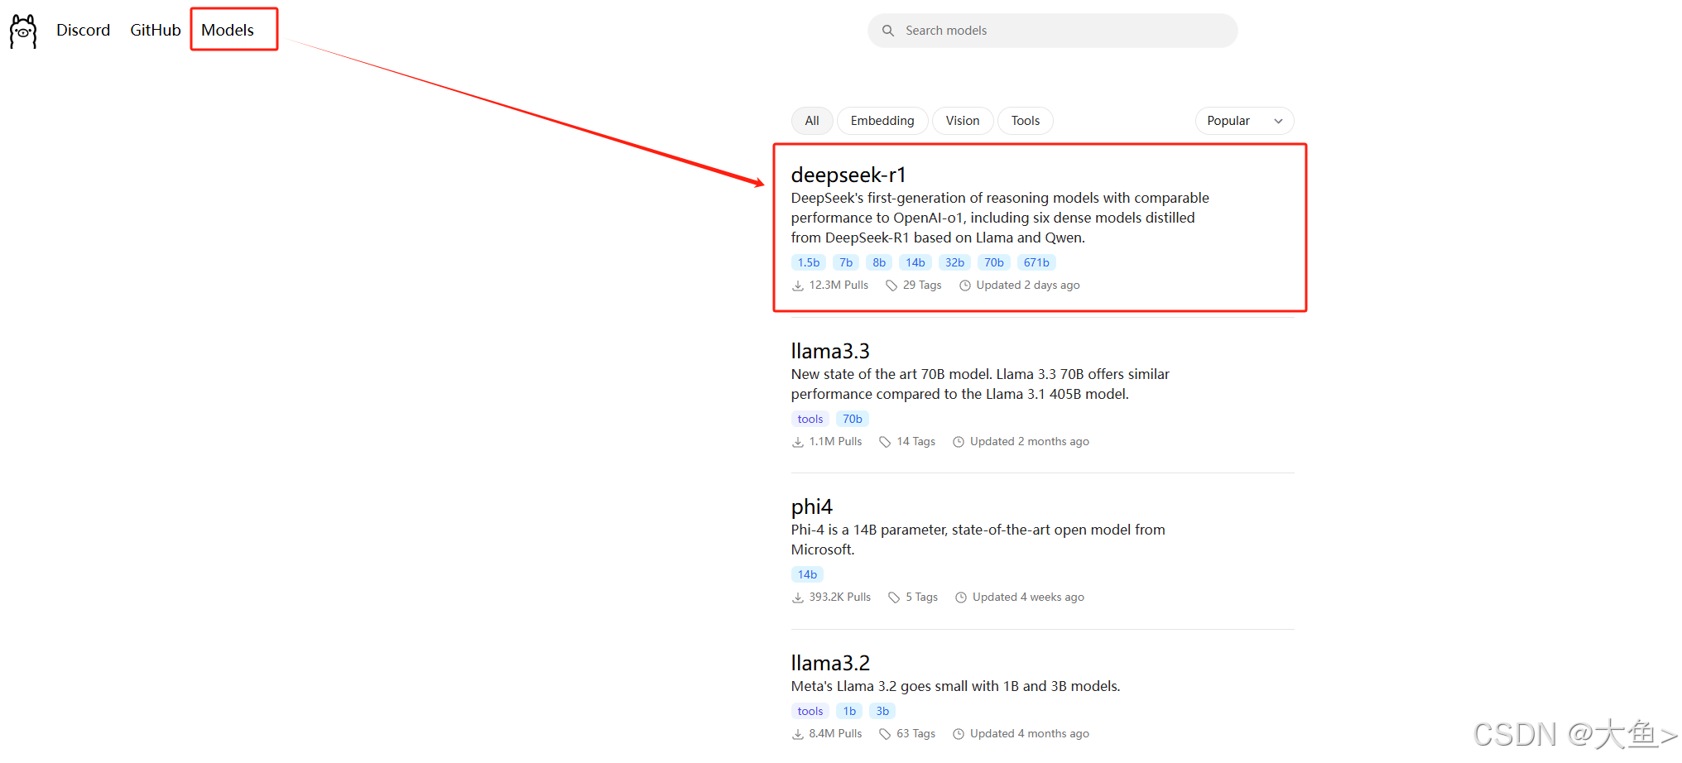Open the deepseek-r1 model page
Viewport: 1682px width, 763px height.
[x=848, y=175]
